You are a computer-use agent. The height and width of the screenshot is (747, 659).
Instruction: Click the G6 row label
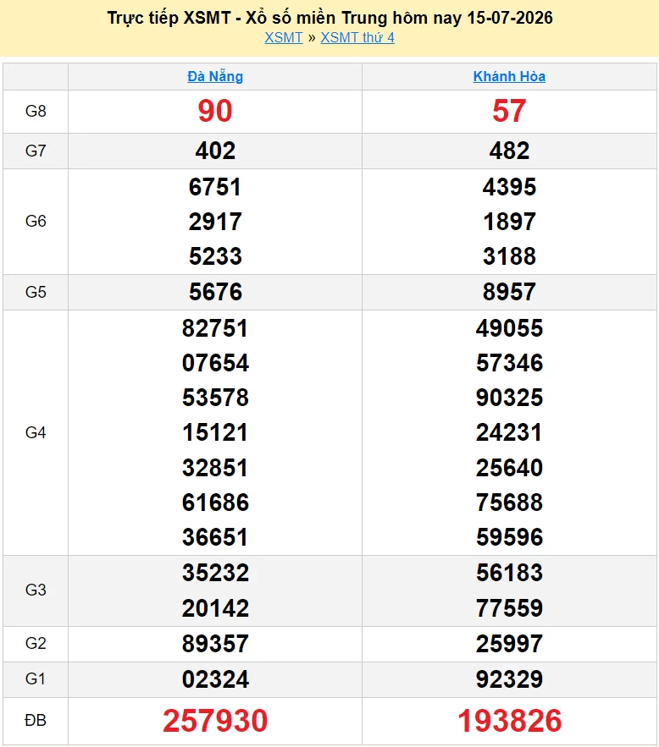point(36,221)
